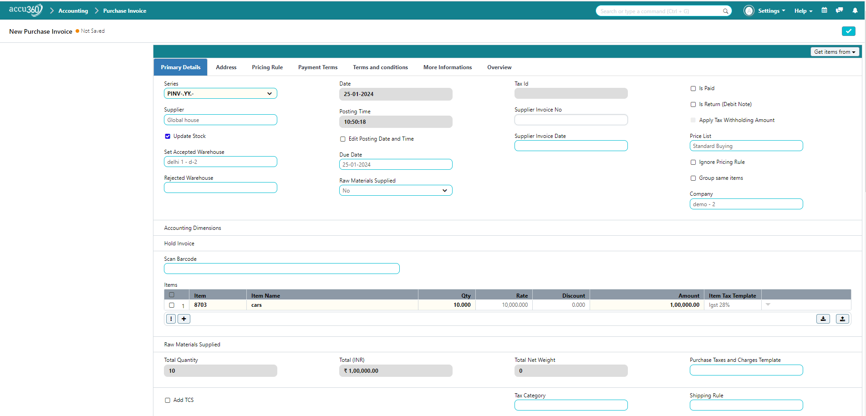
Task: Open the chat messages icon
Action: pos(839,10)
